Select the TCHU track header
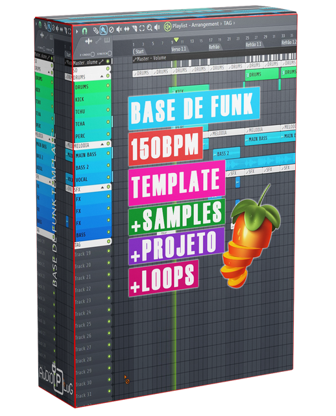The width and height of the screenshot is (336, 416). [x=92, y=111]
